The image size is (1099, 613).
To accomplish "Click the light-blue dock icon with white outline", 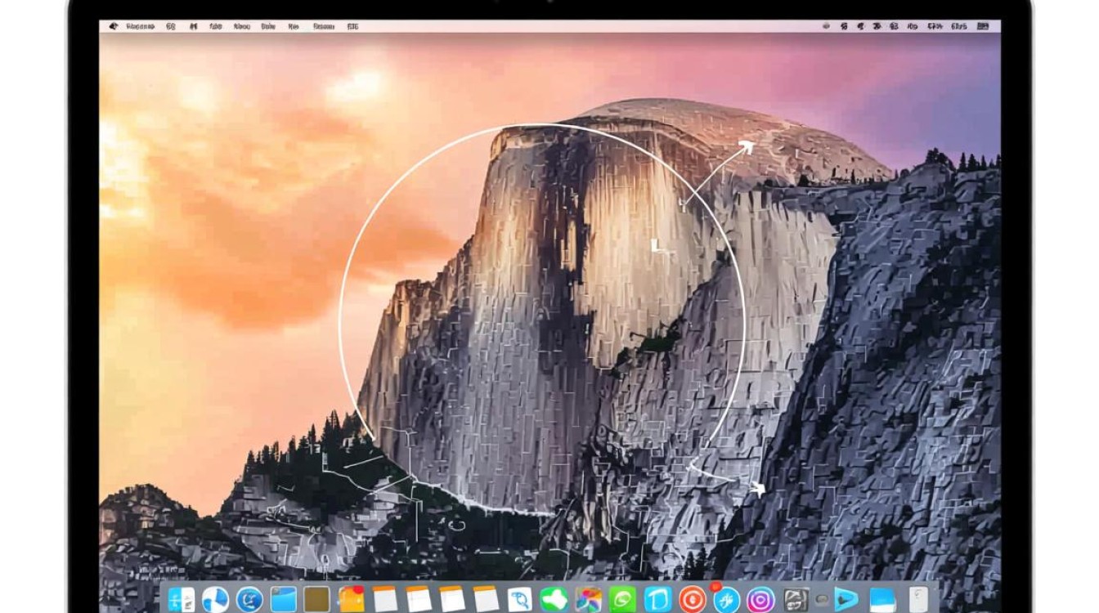I will [x=657, y=599].
